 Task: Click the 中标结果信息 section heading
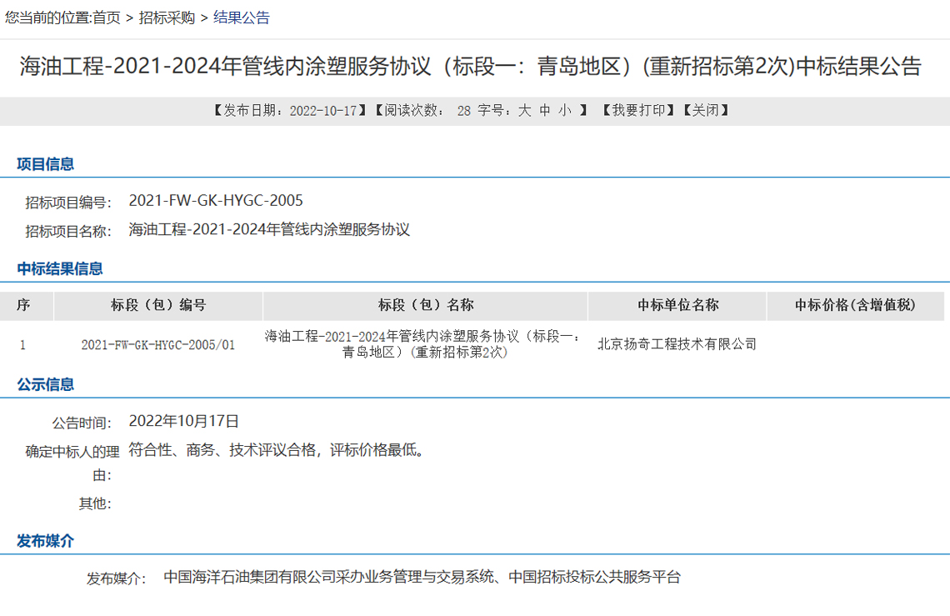pyautogui.click(x=60, y=268)
